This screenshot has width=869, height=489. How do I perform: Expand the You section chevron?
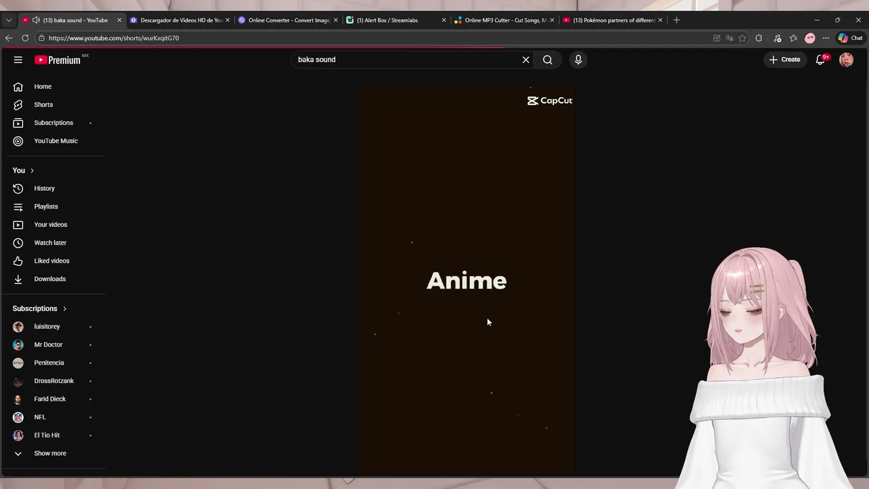pos(32,170)
